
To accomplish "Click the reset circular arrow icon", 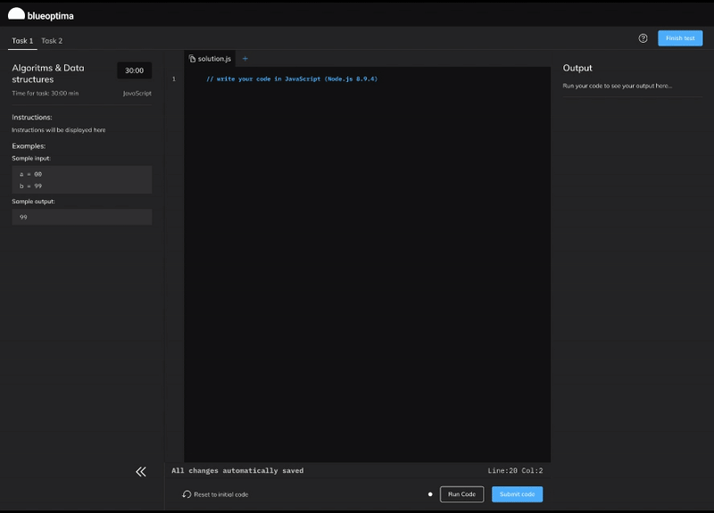I will point(187,494).
